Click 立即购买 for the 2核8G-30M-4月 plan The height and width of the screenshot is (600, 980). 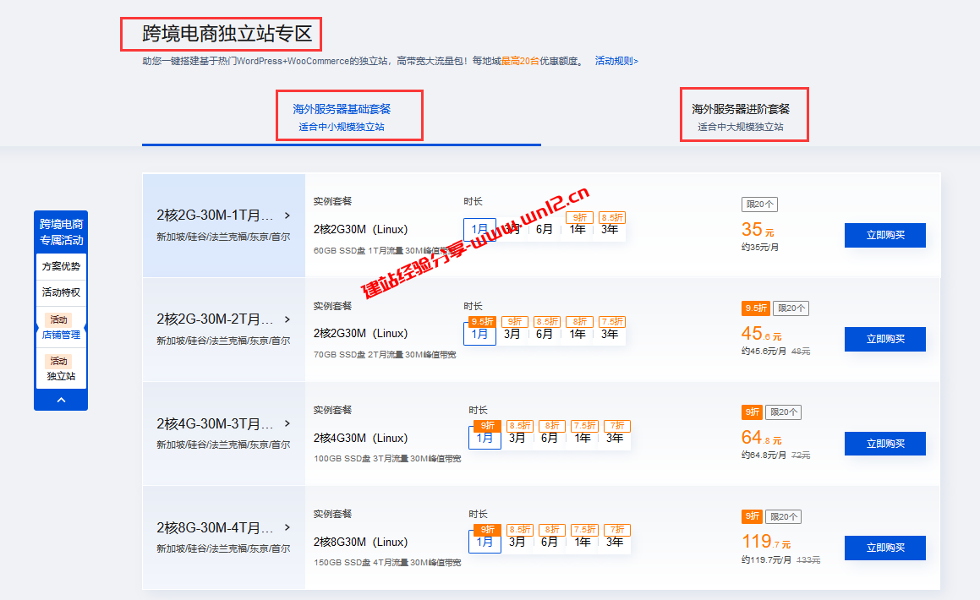pyautogui.click(x=884, y=548)
